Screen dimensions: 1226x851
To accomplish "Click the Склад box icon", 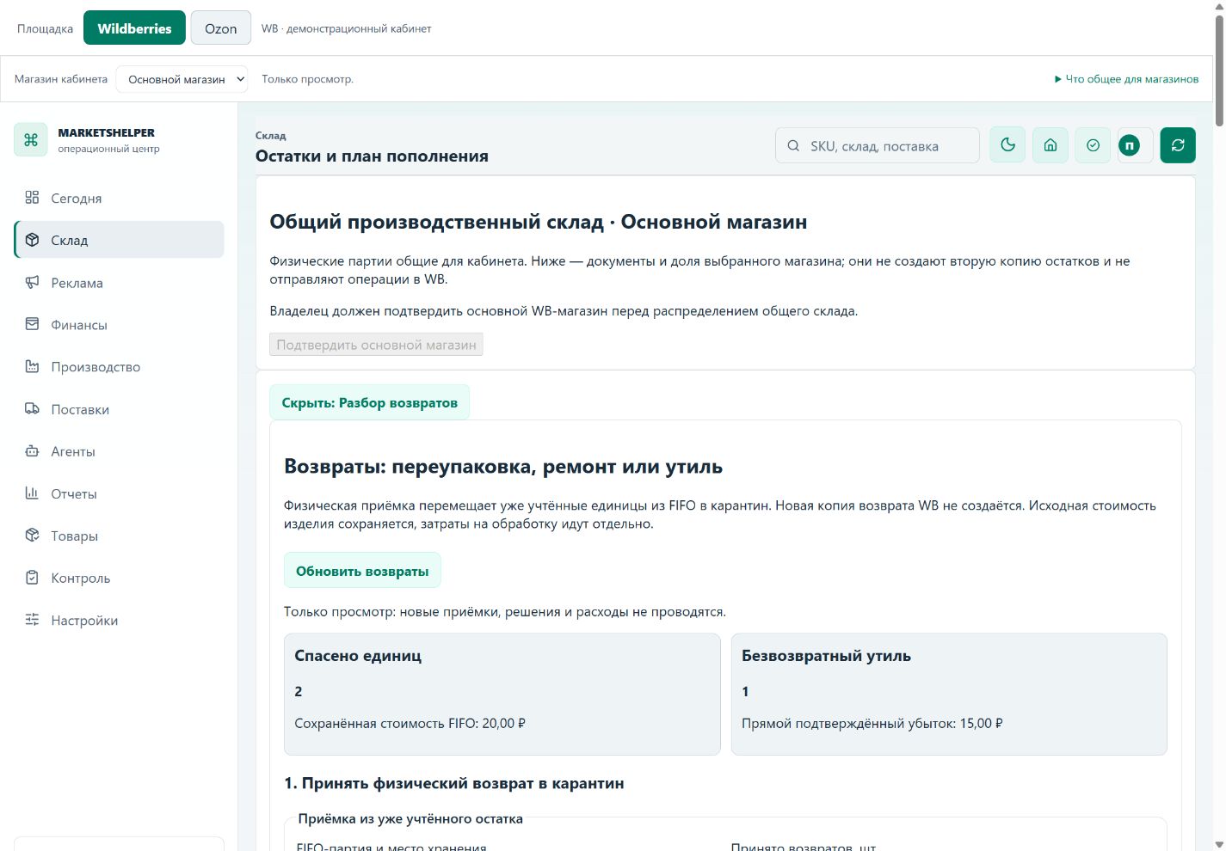I will pyautogui.click(x=32, y=240).
